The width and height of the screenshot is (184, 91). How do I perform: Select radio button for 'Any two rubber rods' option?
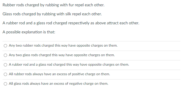coord(5,46)
